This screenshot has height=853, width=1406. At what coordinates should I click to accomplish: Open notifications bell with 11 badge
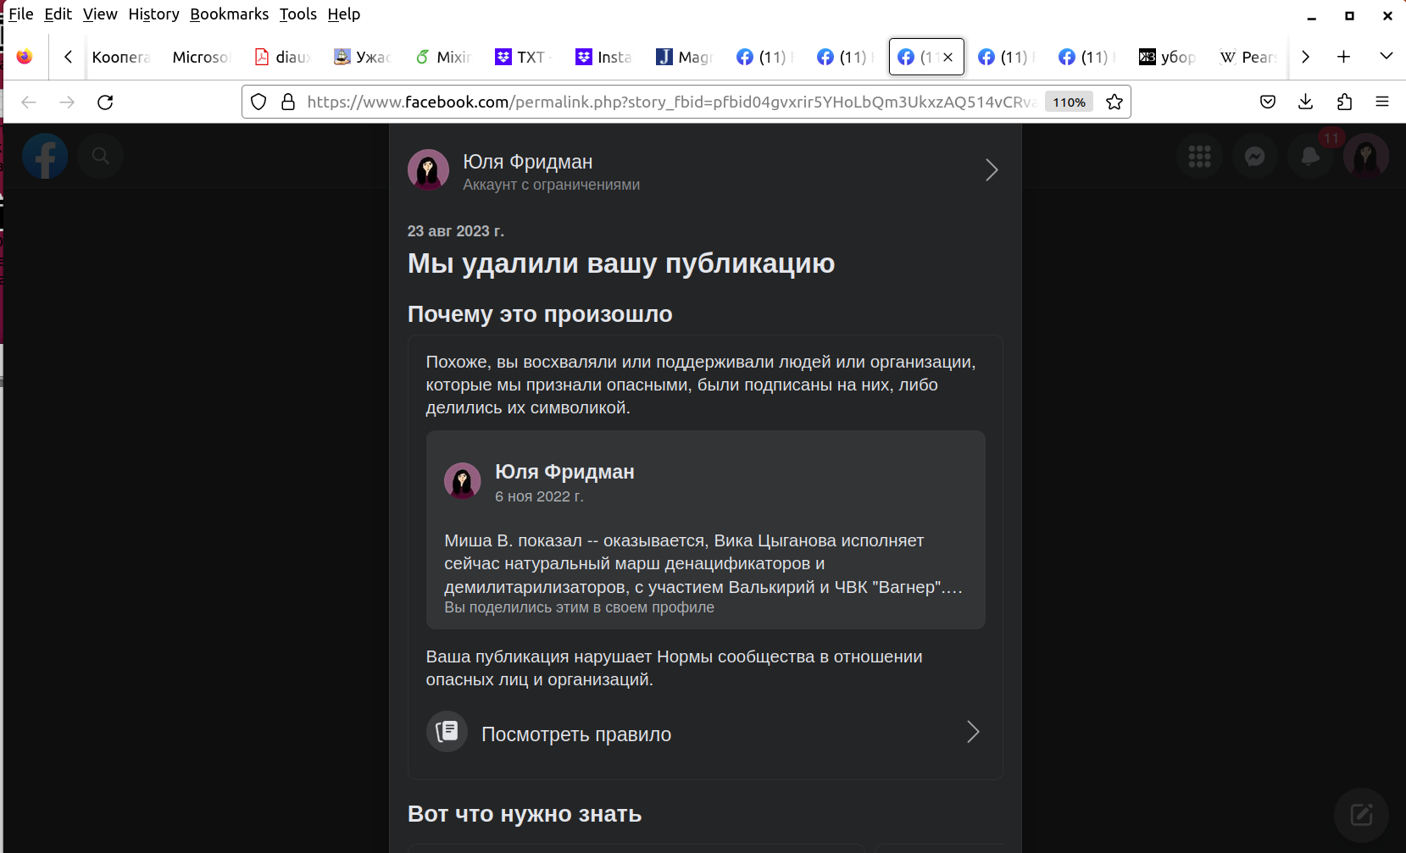pos(1310,156)
